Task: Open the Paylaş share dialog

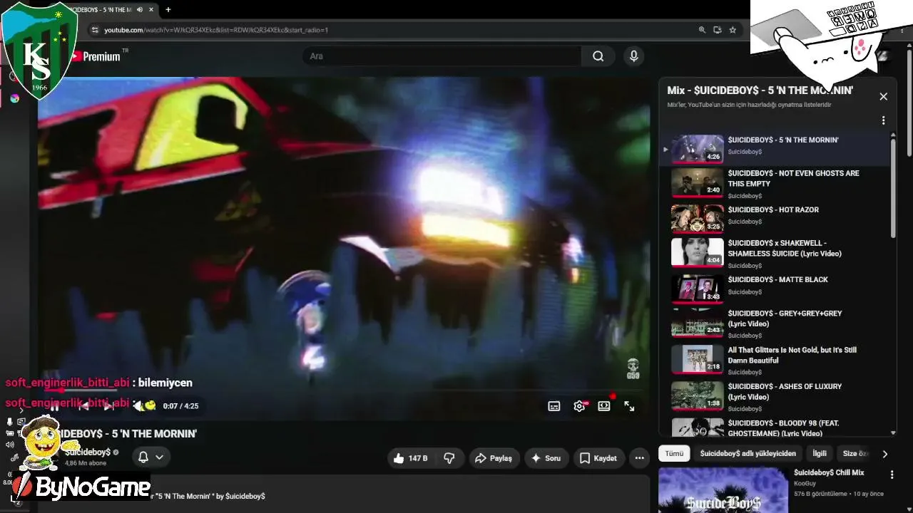Action: tap(494, 458)
